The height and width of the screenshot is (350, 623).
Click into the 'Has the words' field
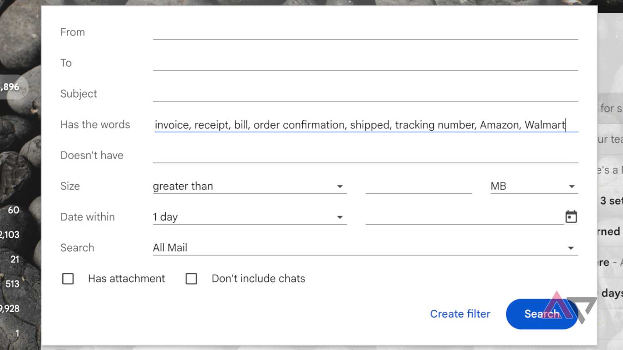(x=365, y=124)
